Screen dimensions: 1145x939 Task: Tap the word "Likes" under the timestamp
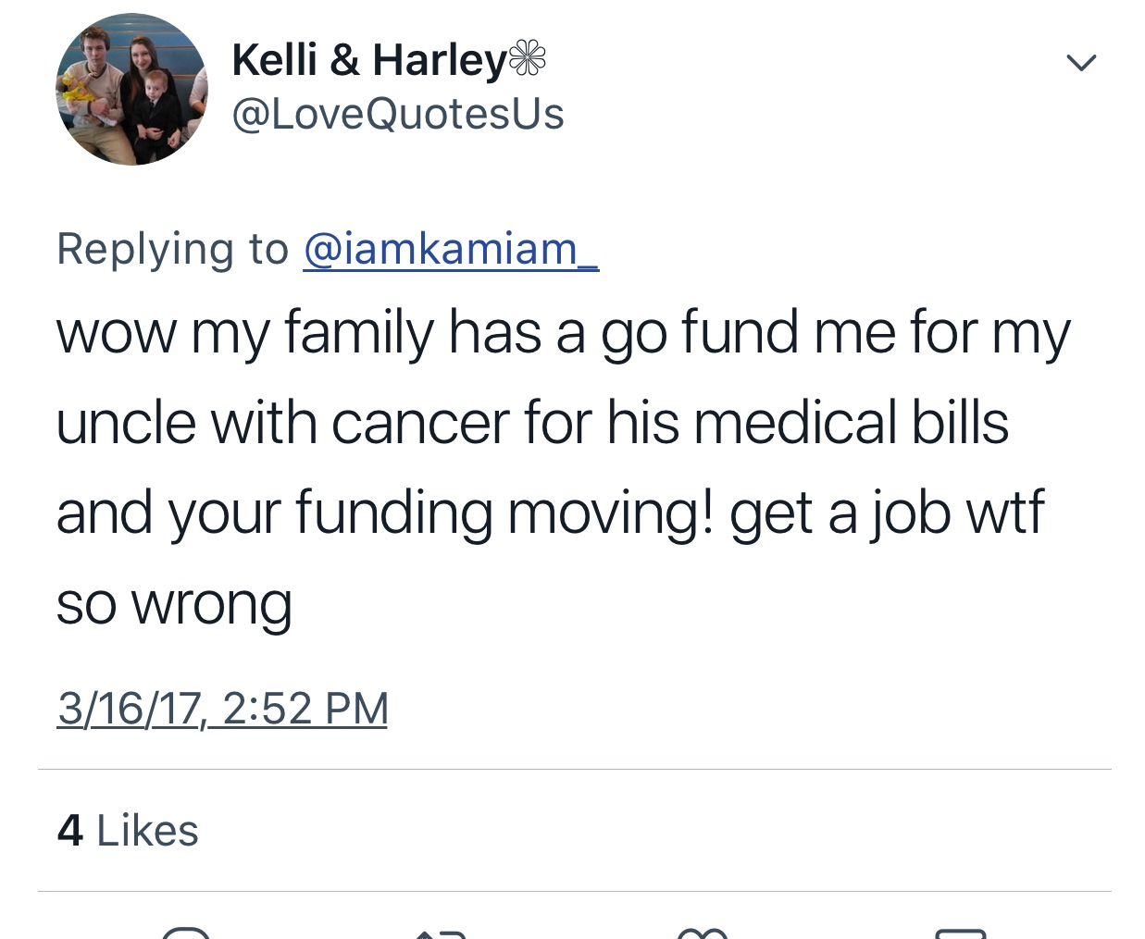click(147, 830)
